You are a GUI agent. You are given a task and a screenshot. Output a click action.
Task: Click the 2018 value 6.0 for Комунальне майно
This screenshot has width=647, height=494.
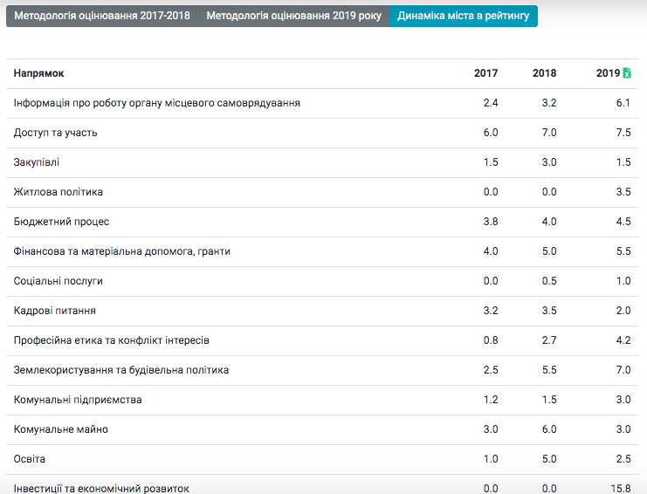click(x=549, y=429)
